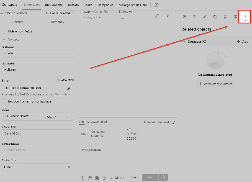Select the SMS channel tab
Screen dimensions: 252x182
tap(82, 122)
